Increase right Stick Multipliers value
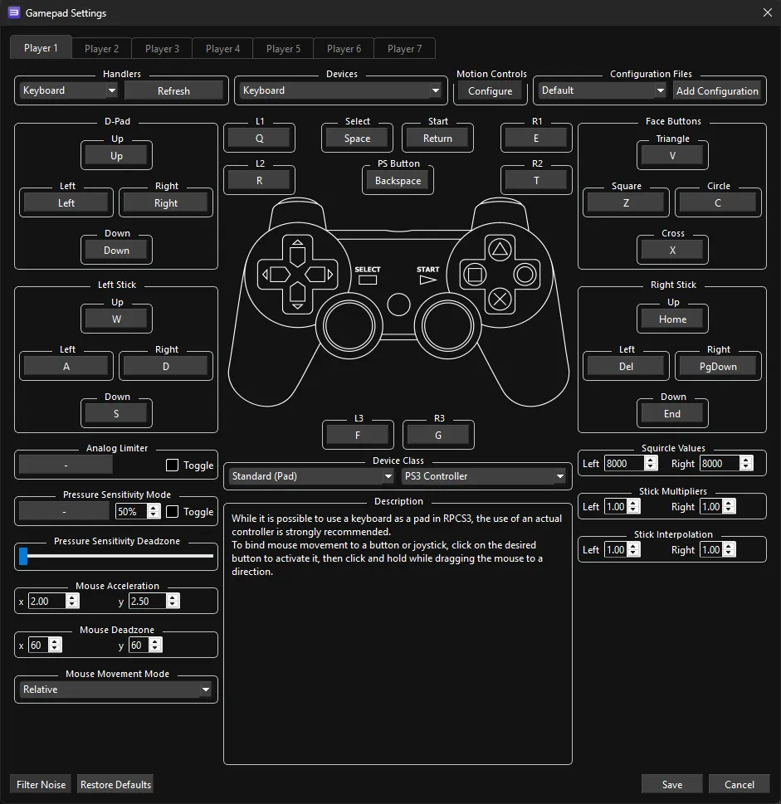The width and height of the screenshot is (781, 804). coord(730,503)
